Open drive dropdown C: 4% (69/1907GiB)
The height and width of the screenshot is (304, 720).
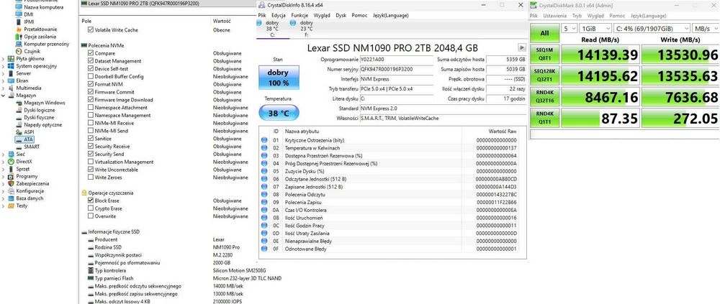pos(651,29)
